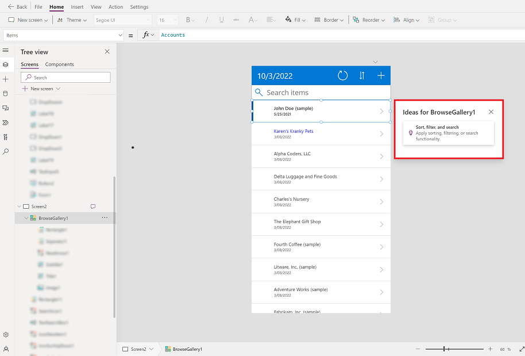Viewport: 525px width, 356px height.
Task: Open the hamburger menu in left rail
Action: pyautogui.click(x=6, y=51)
